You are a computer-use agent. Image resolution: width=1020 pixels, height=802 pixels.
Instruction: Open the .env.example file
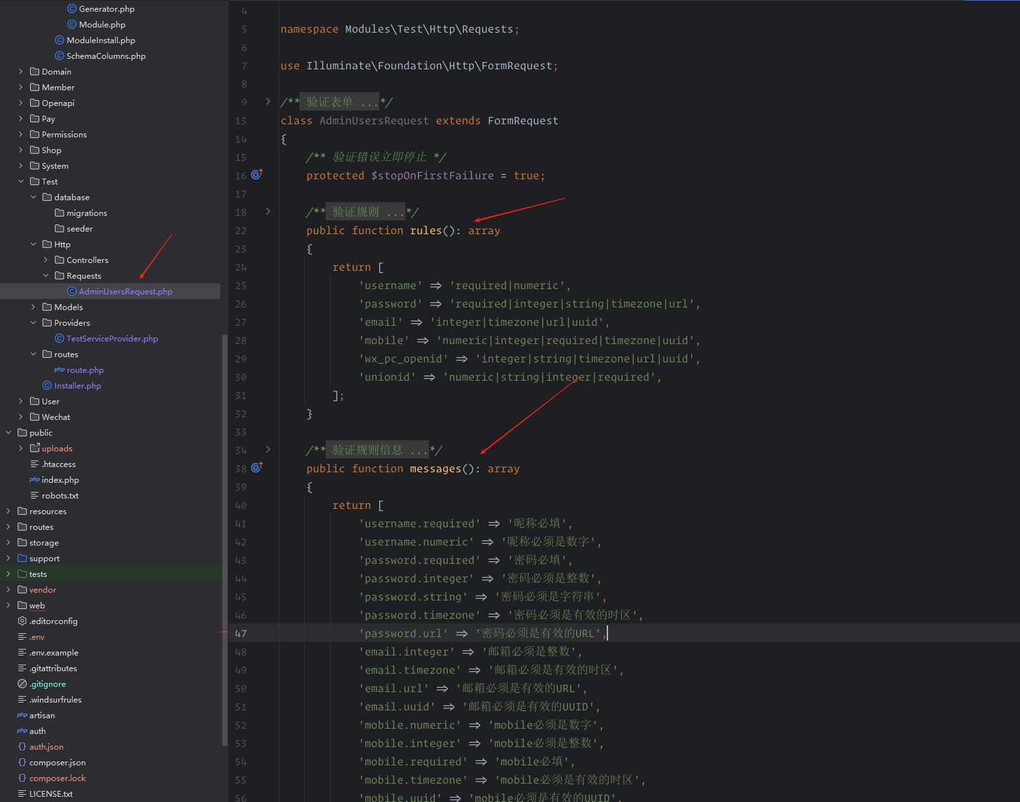[x=54, y=652]
